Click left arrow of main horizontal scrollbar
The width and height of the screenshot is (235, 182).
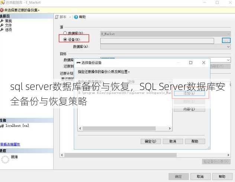point(62,155)
